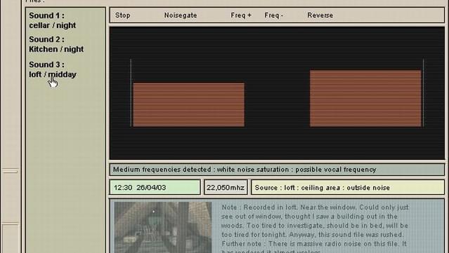Click the 22,050mhz frequency field
Viewport: 449px width, 253px height.
pyautogui.click(x=226, y=187)
